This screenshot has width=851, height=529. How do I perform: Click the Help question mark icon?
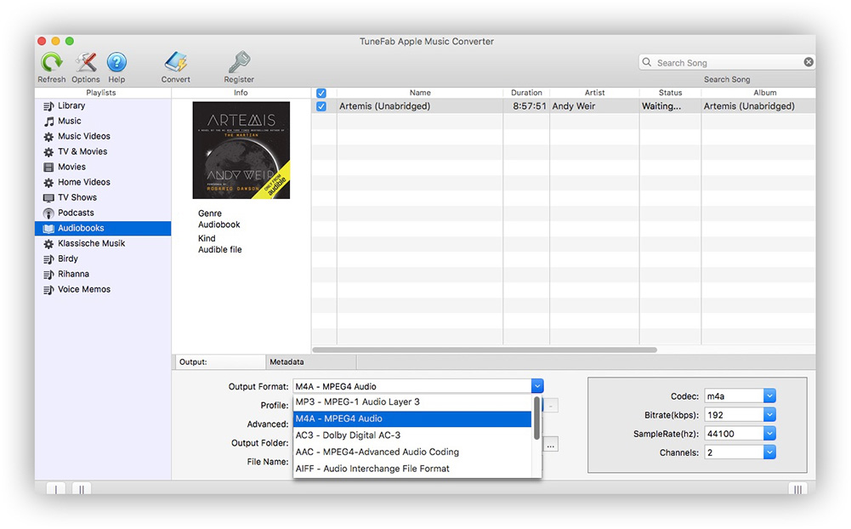[116, 62]
